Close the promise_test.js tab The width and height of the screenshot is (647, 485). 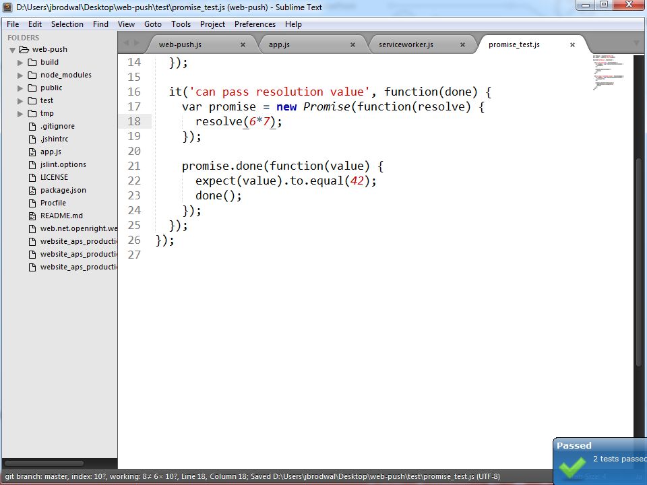572,44
